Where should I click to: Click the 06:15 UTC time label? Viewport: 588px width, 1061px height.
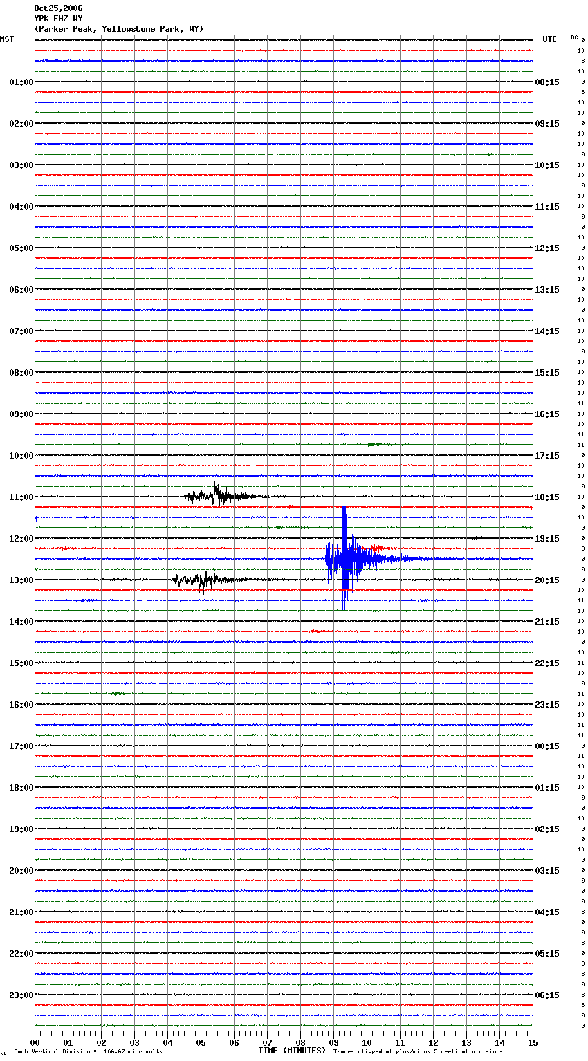tap(547, 995)
